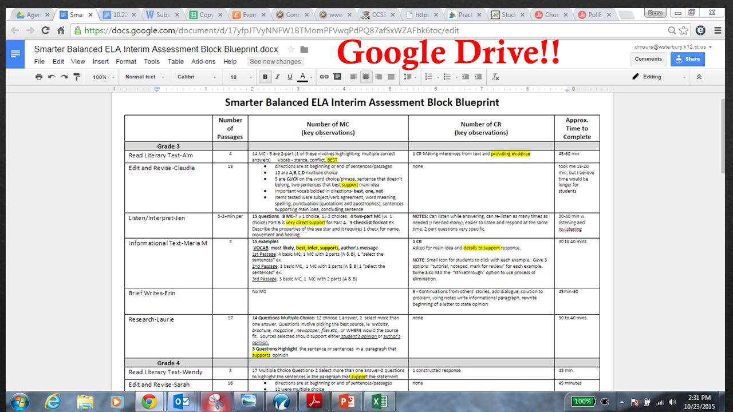Open PowerPoint from the taskbar
The image size is (733, 412).
point(347,402)
